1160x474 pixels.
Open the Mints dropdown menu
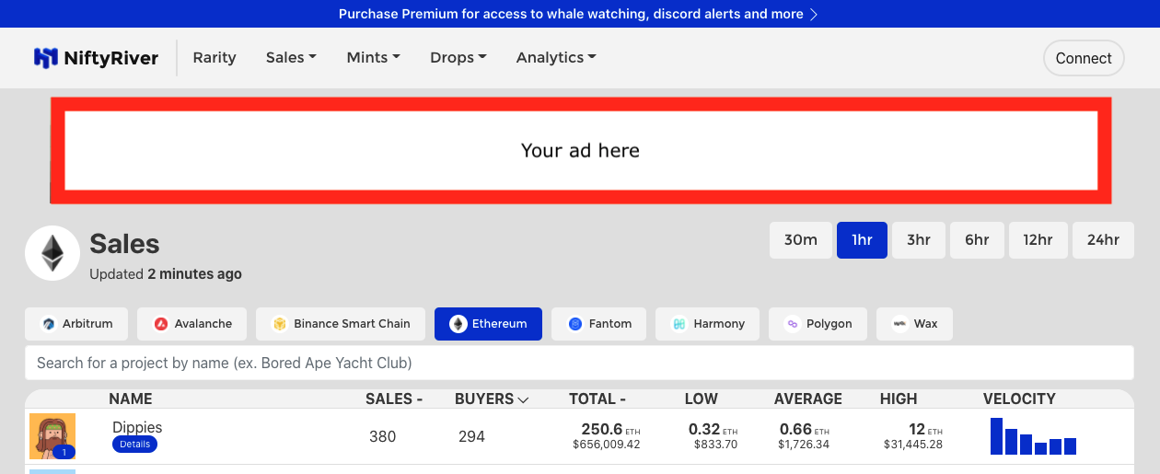coord(373,57)
